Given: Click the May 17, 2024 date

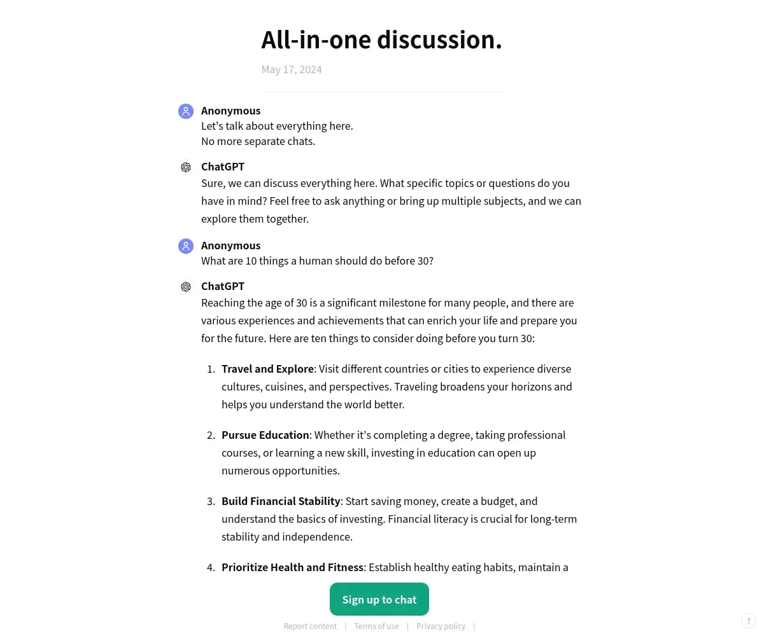Looking at the screenshot, I should pos(292,69).
